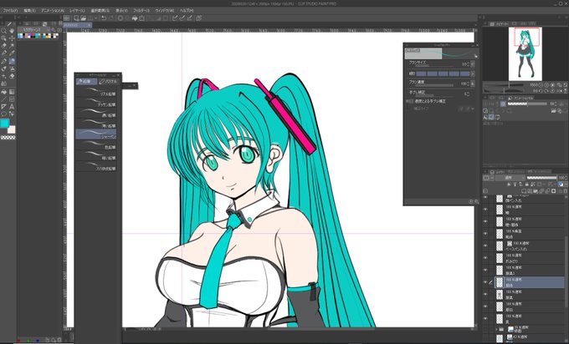The width and height of the screenshot is (569, 344).
Task: Click Navigator zoom slider
Action: [x=503, y=85]
